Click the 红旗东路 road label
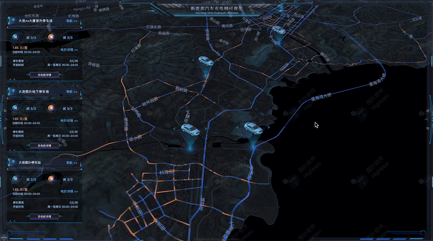The height and width of the screenshot is (241, 433). pos(154,27)
